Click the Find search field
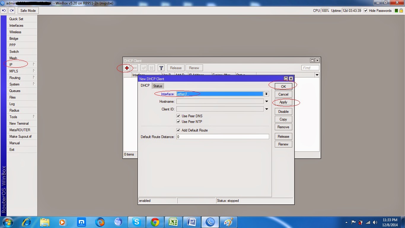 (310, 68)
